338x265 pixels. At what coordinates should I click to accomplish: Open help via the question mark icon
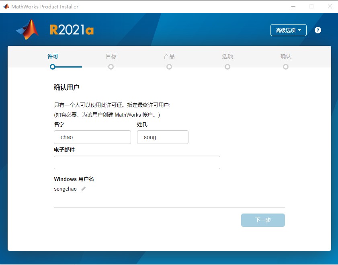point(318,30)
